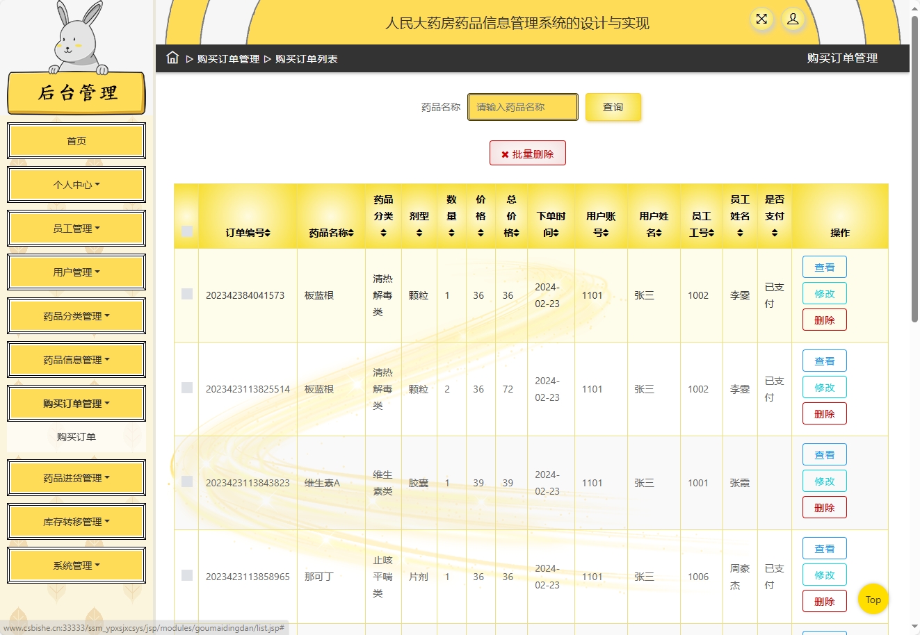
Task: Click the home icon in the breadcrumb bar
Action: click(172, 58)
